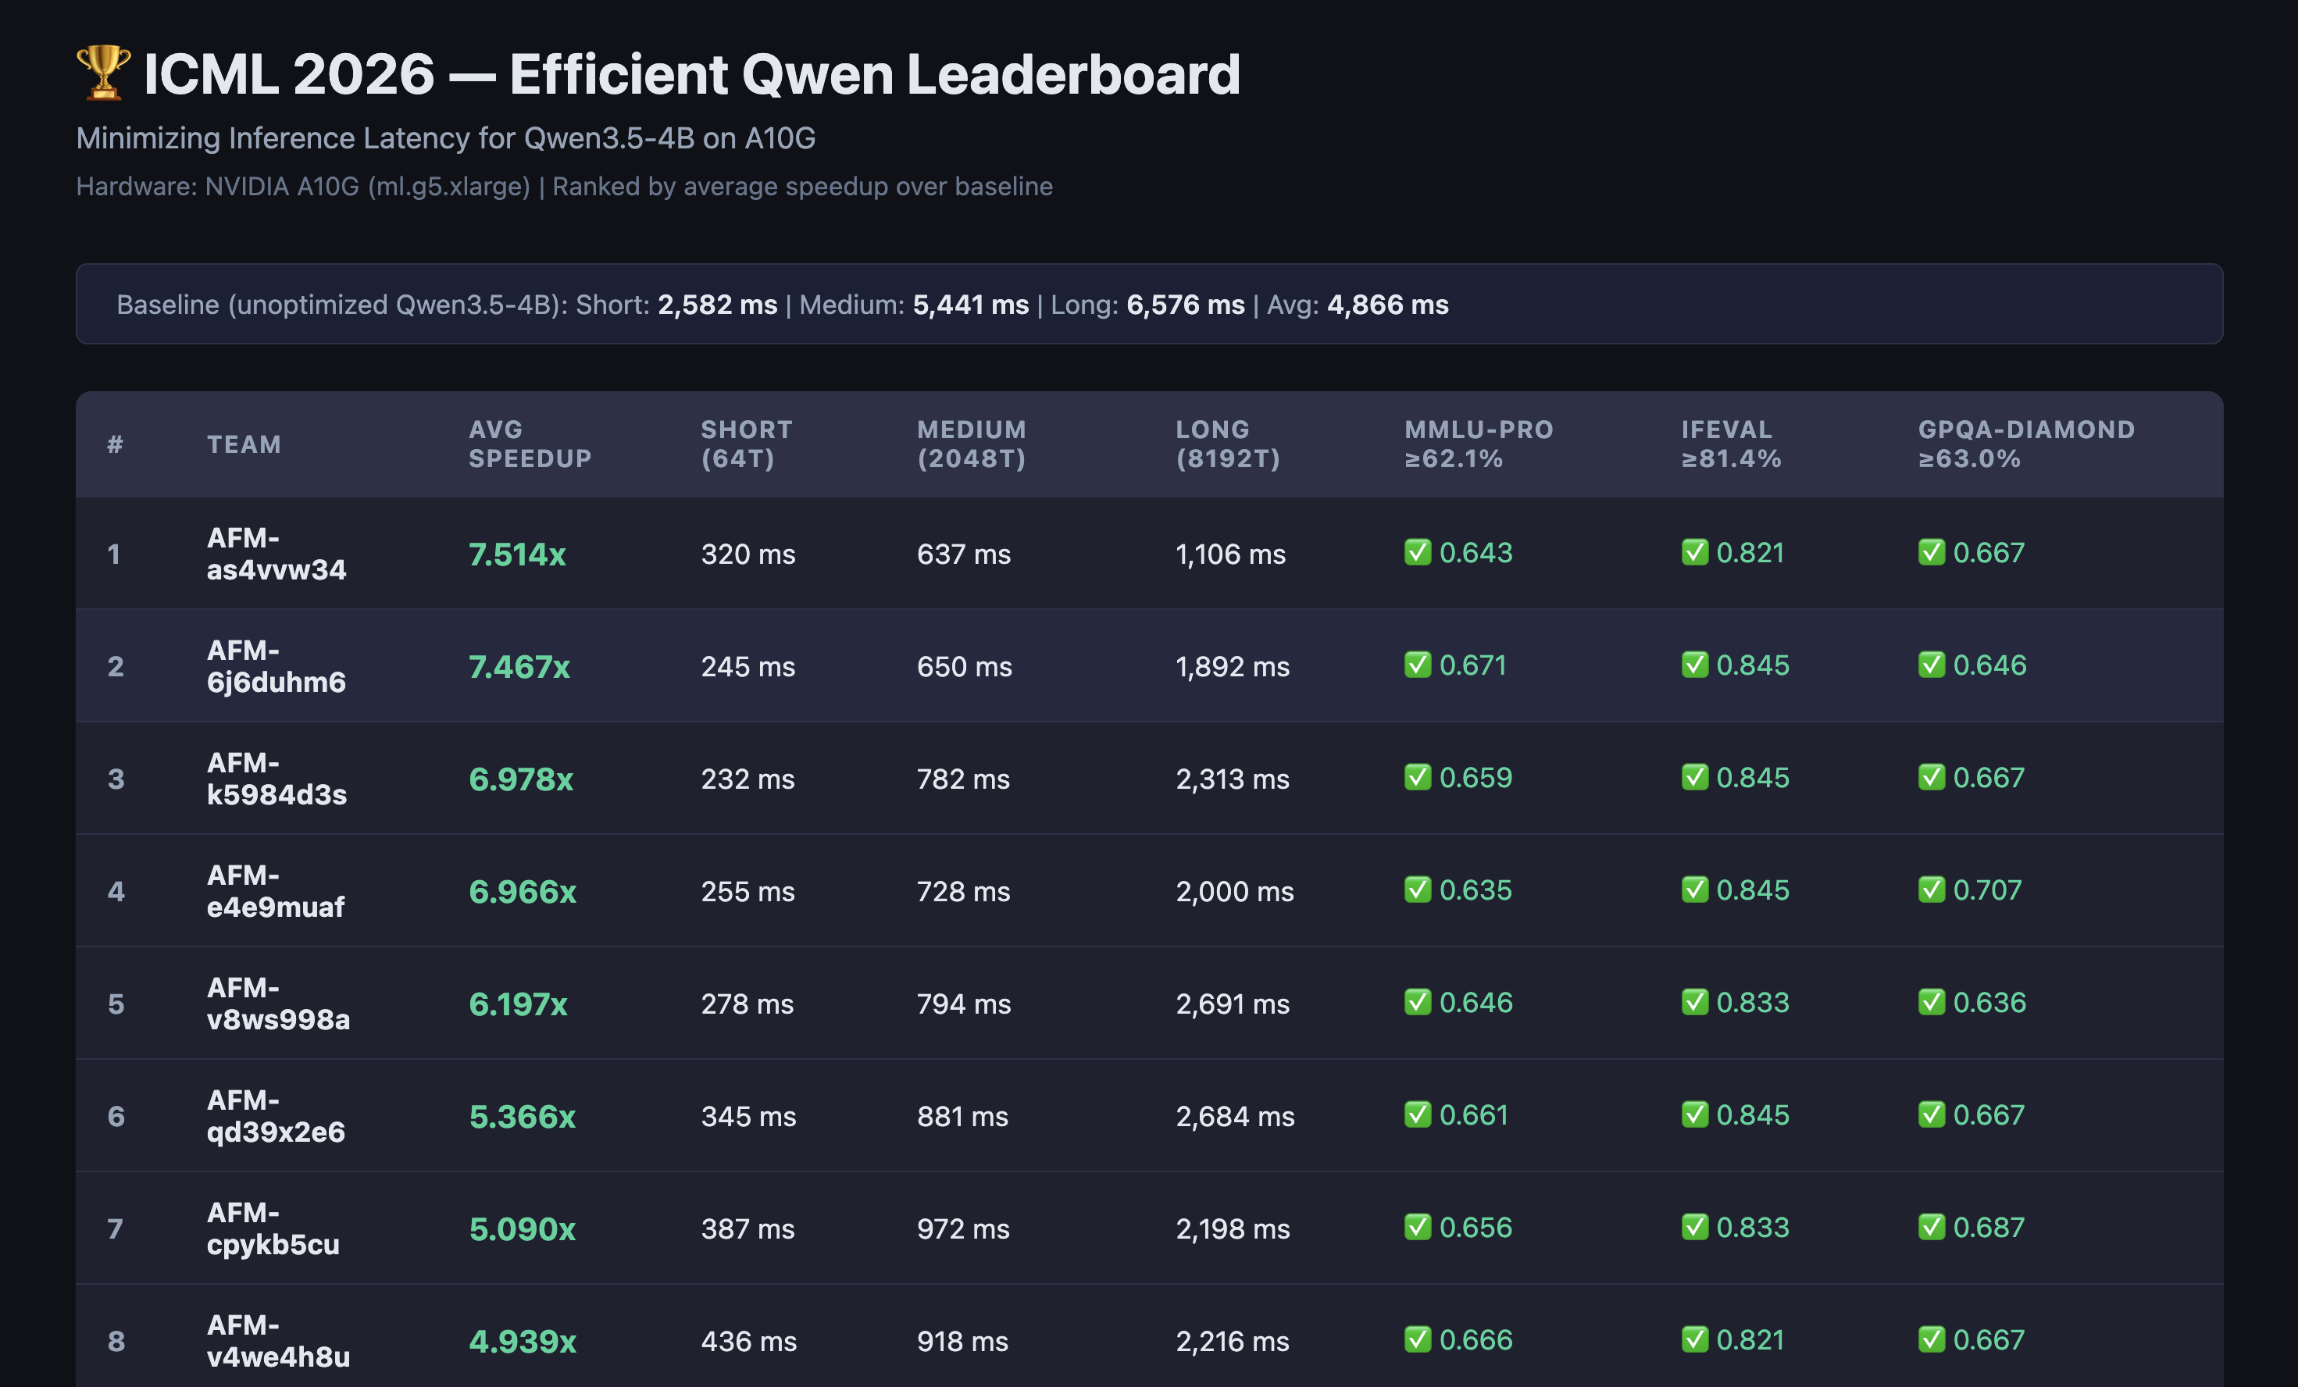Click the hardware NVIDIA A10G description line
The image size is (2298, 1387).
[x=564, y=187]
